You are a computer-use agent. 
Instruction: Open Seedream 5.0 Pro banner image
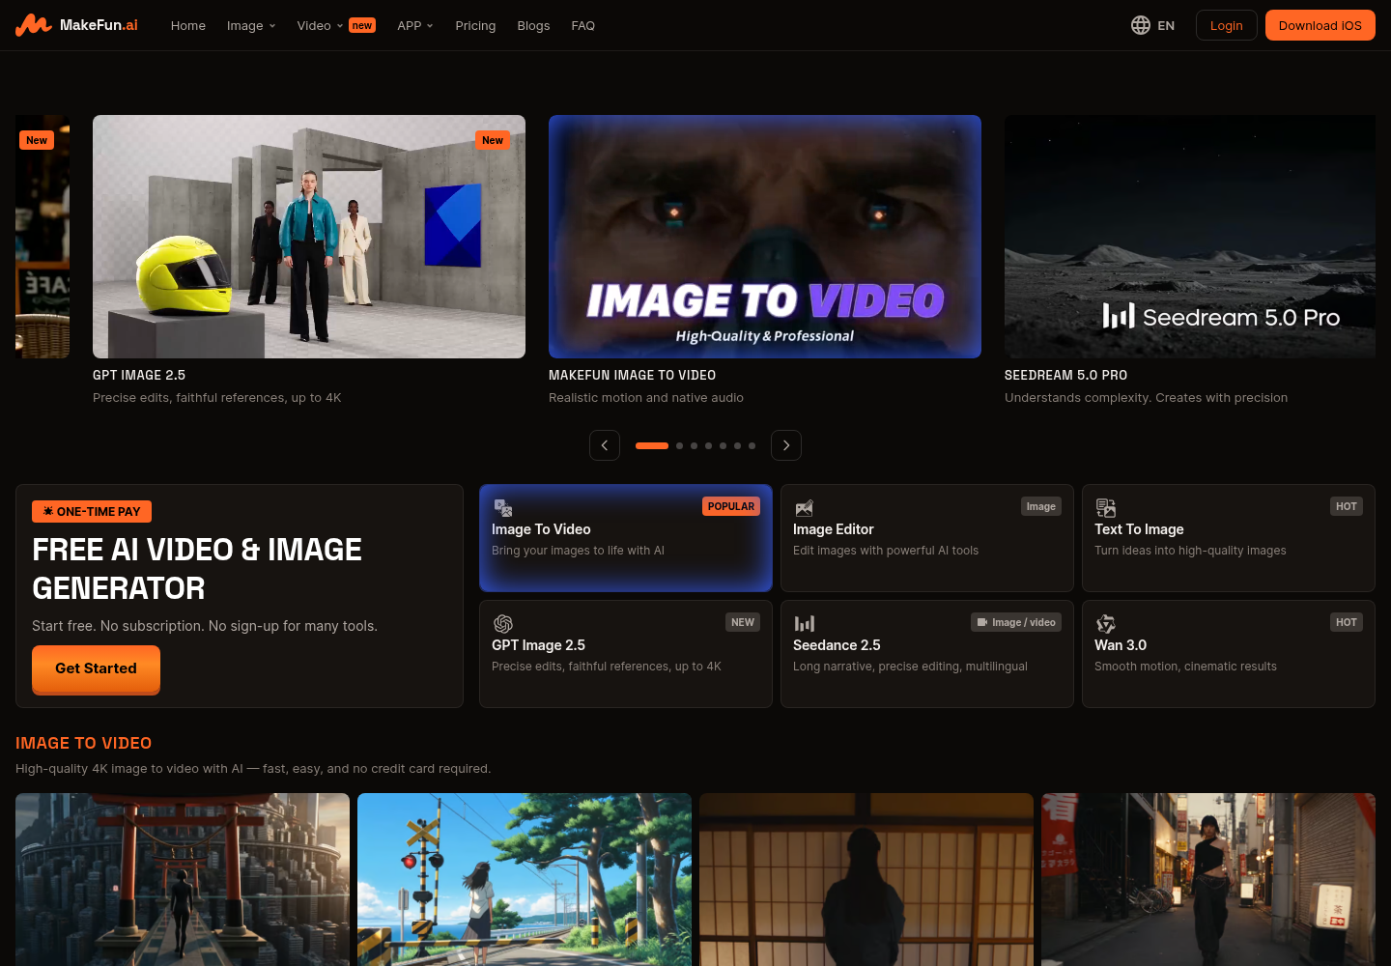click(1190, 237)
